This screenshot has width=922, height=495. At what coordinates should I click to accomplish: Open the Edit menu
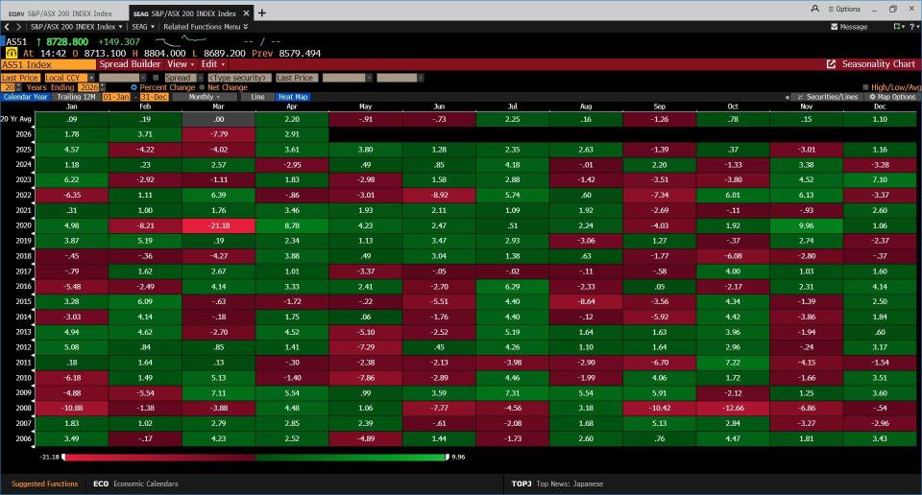[213, 64]
